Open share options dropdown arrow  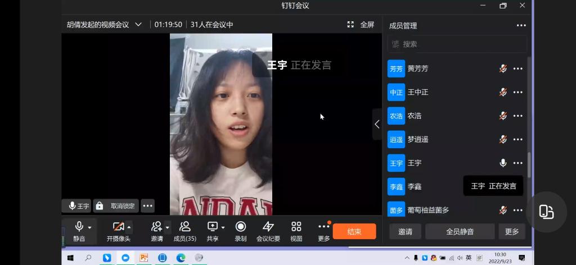pyautogui.click(x=223, y=227)
